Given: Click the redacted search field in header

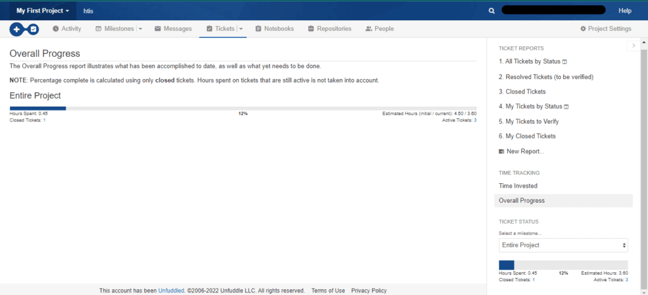Looking at the screenshot, I should click(553, 10).
